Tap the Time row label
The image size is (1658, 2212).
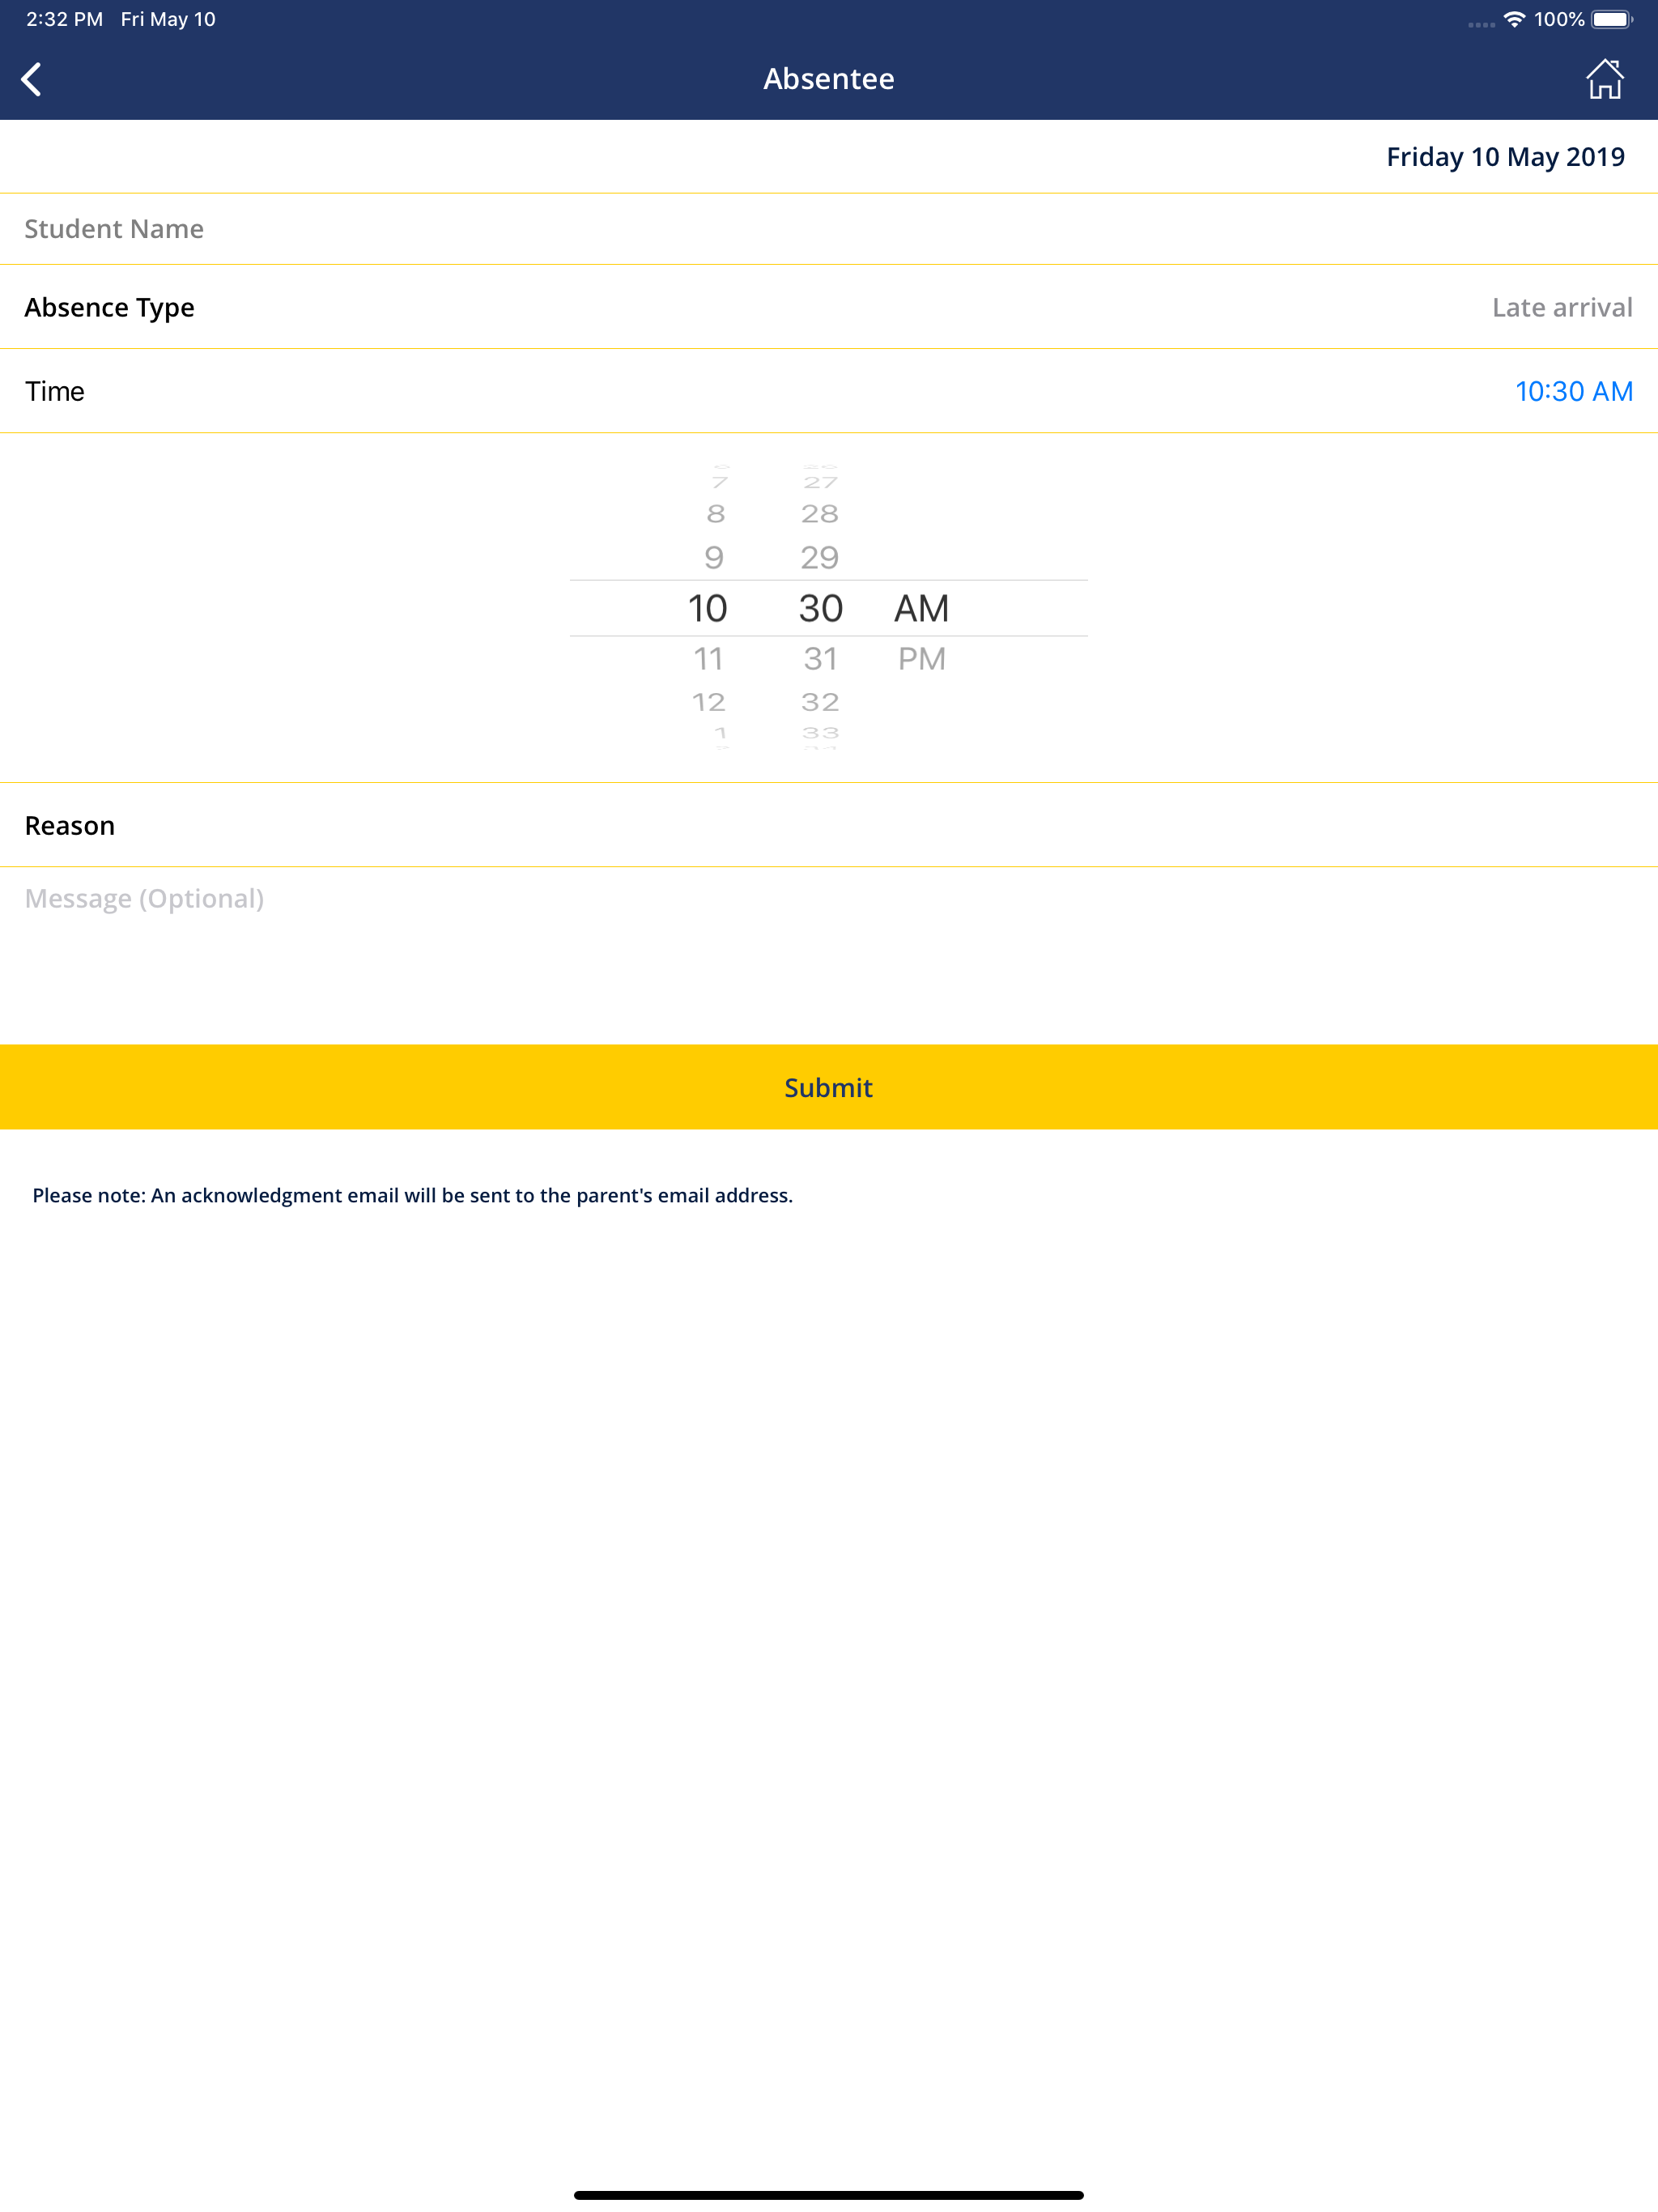click(x=55, y=391)
